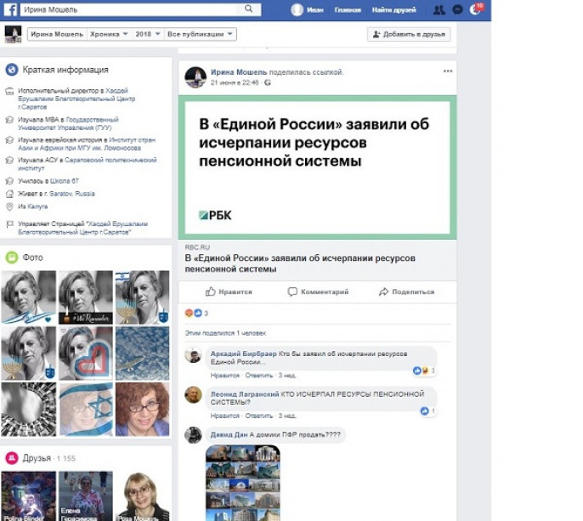The height and width of the screenshot is (521, 583).
Task: Click the Ирина Мошель timeline button
Action: 57,34
